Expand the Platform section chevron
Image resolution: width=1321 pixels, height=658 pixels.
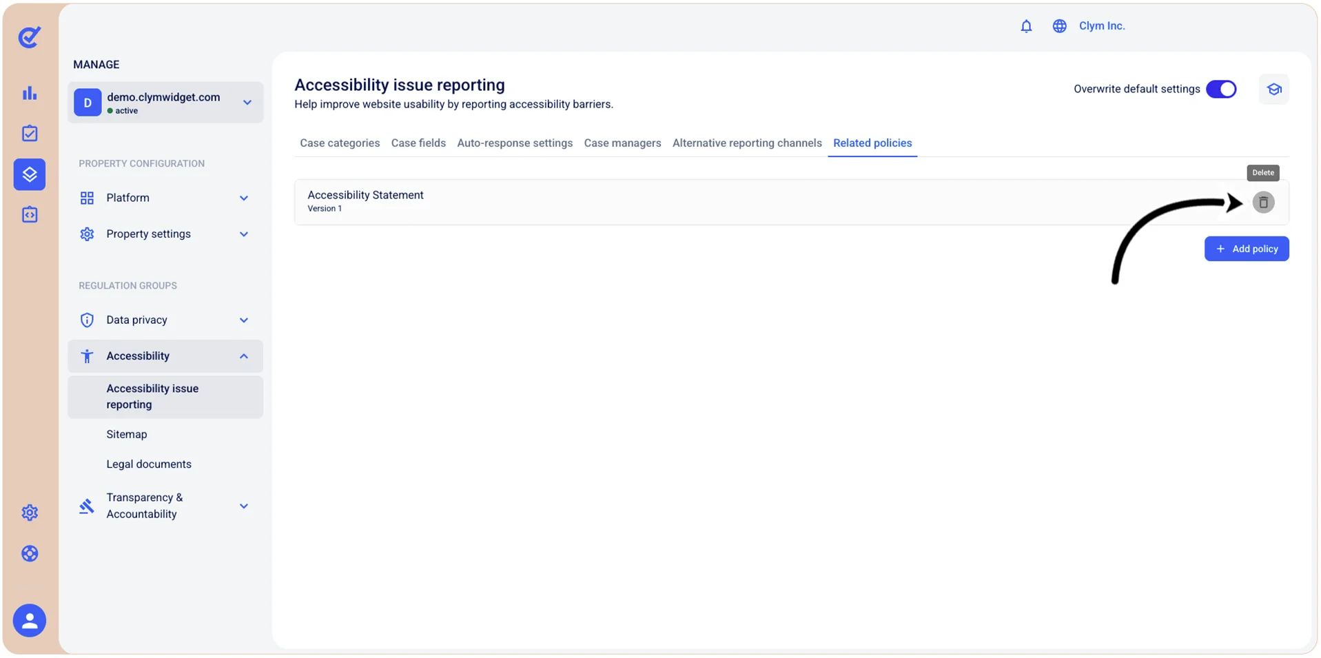[244, 198]
